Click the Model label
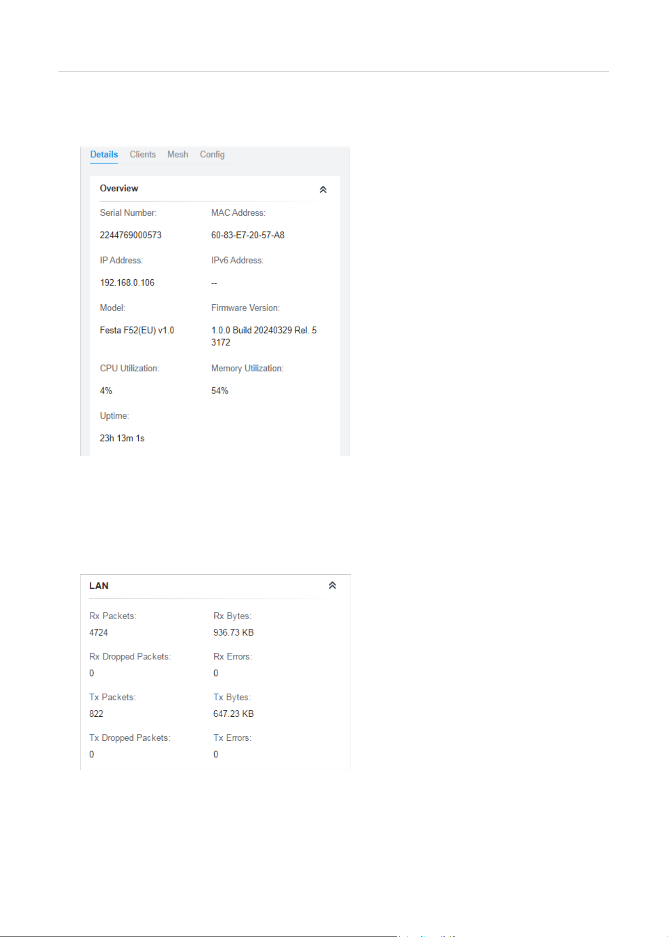Screen dimensions: 668x937 tap(112, 308)
